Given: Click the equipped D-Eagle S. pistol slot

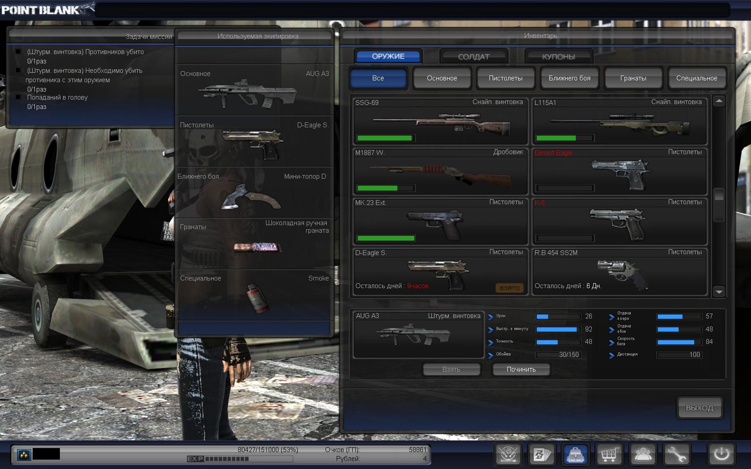Looking at the screenshot, I should 254,141.
